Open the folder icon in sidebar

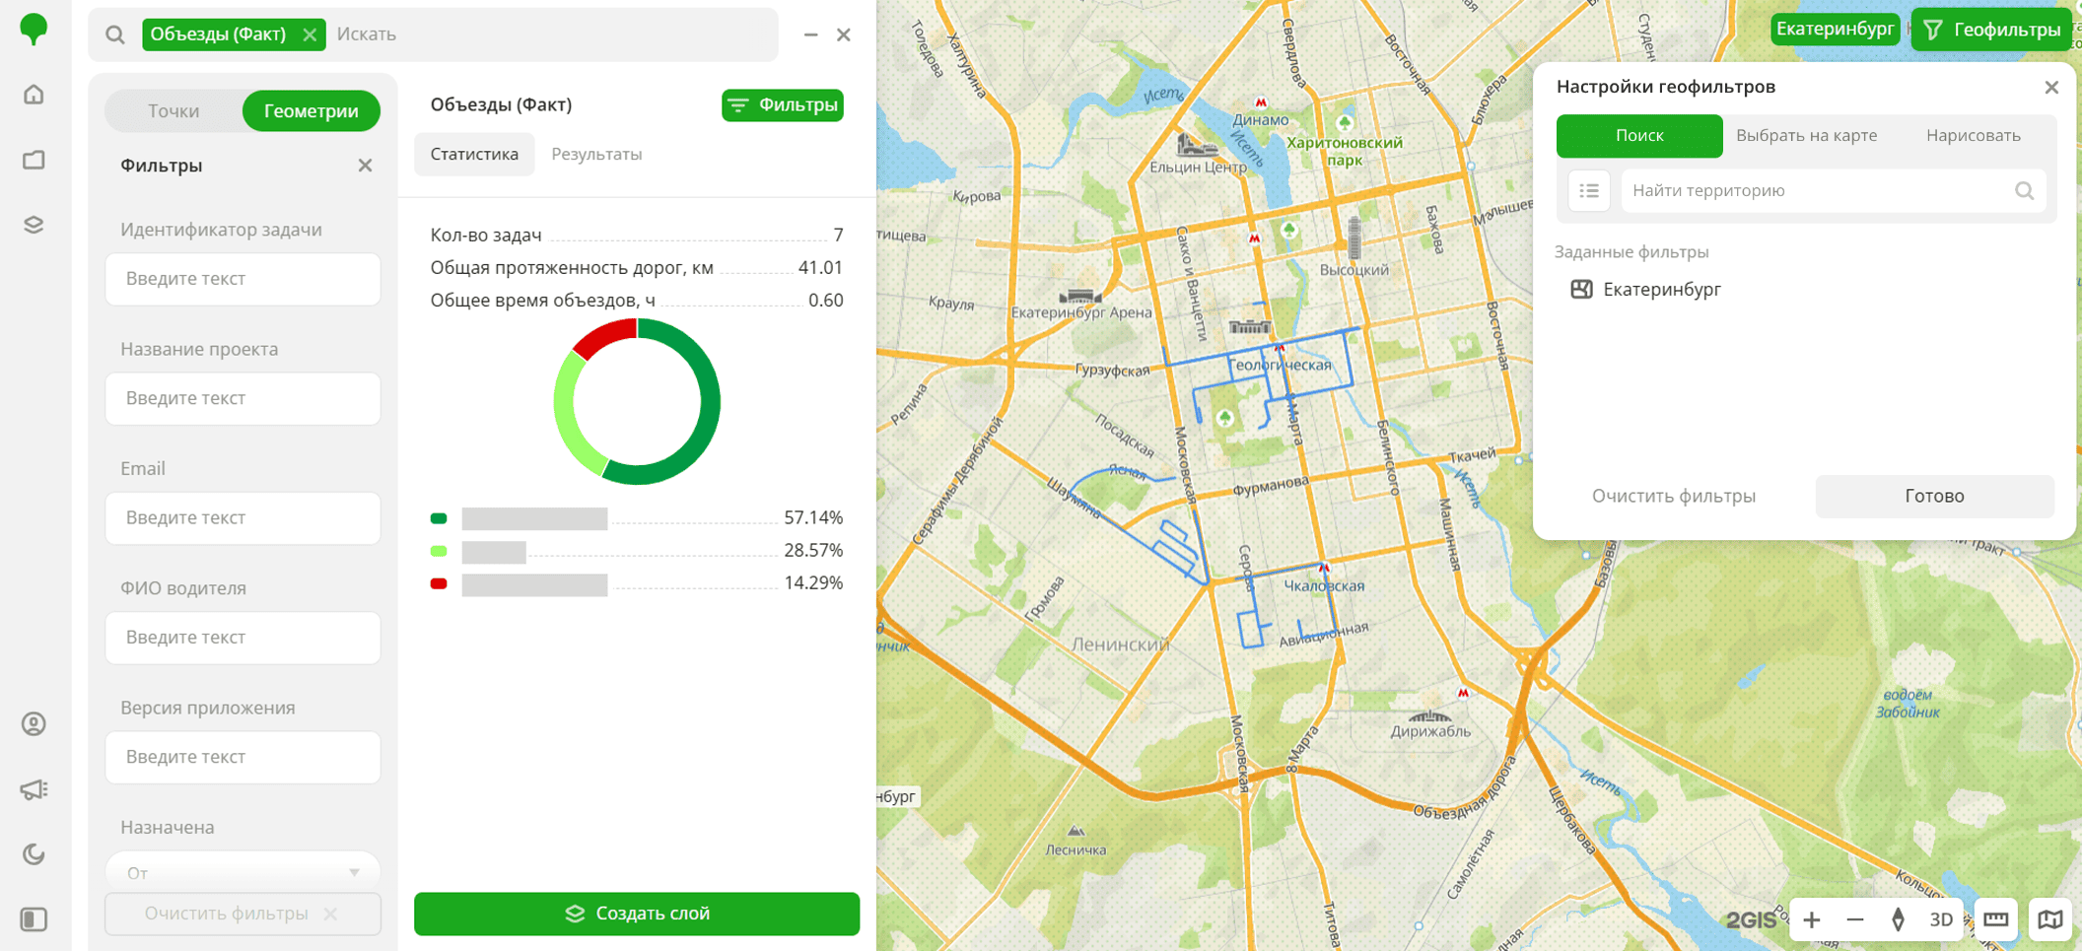pos(34,160)
